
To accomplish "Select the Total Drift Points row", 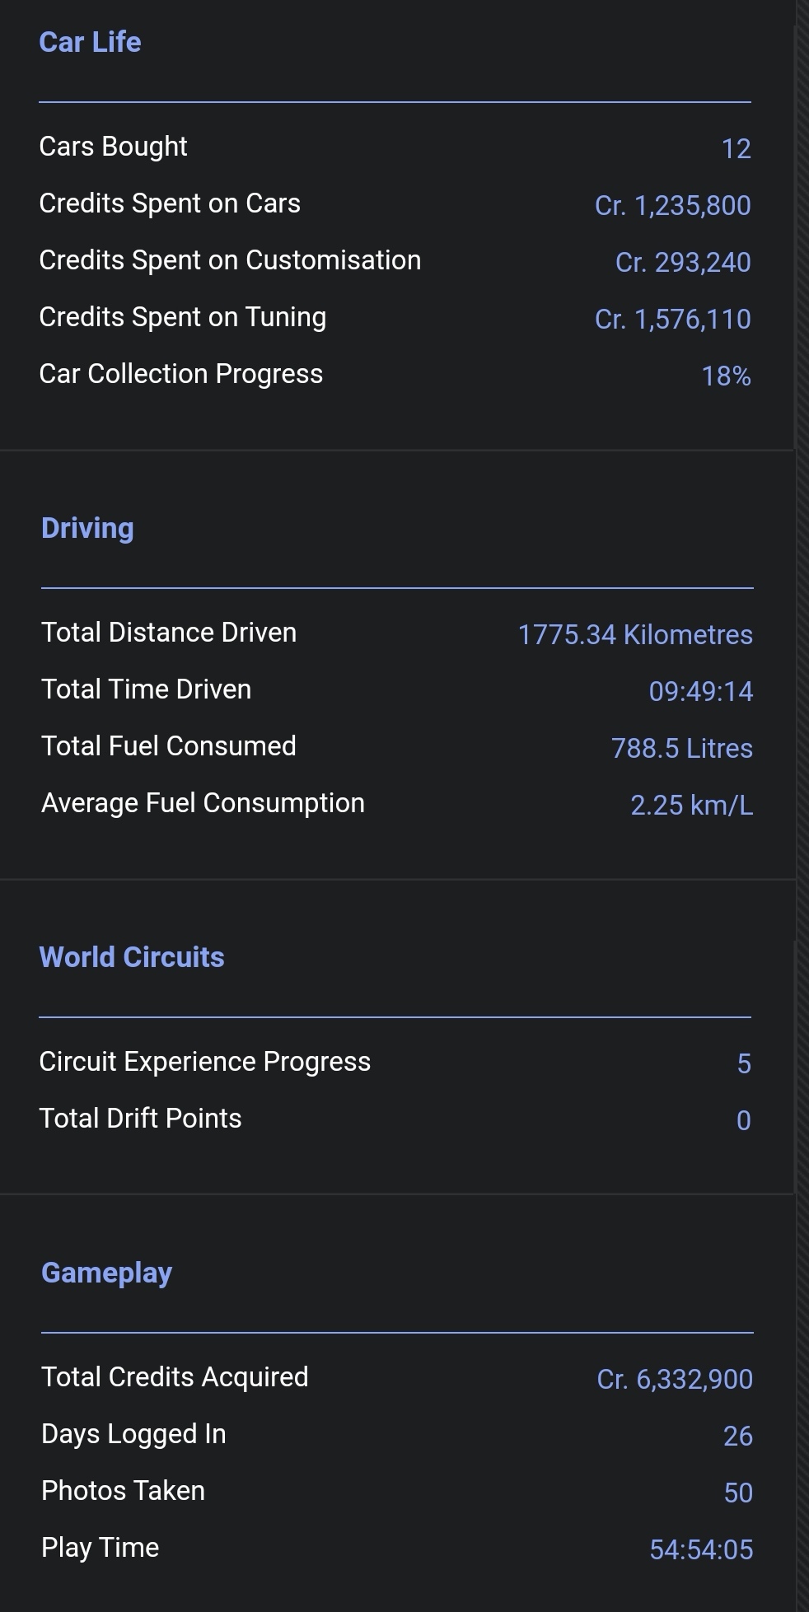I will (x=395, y=1119).
